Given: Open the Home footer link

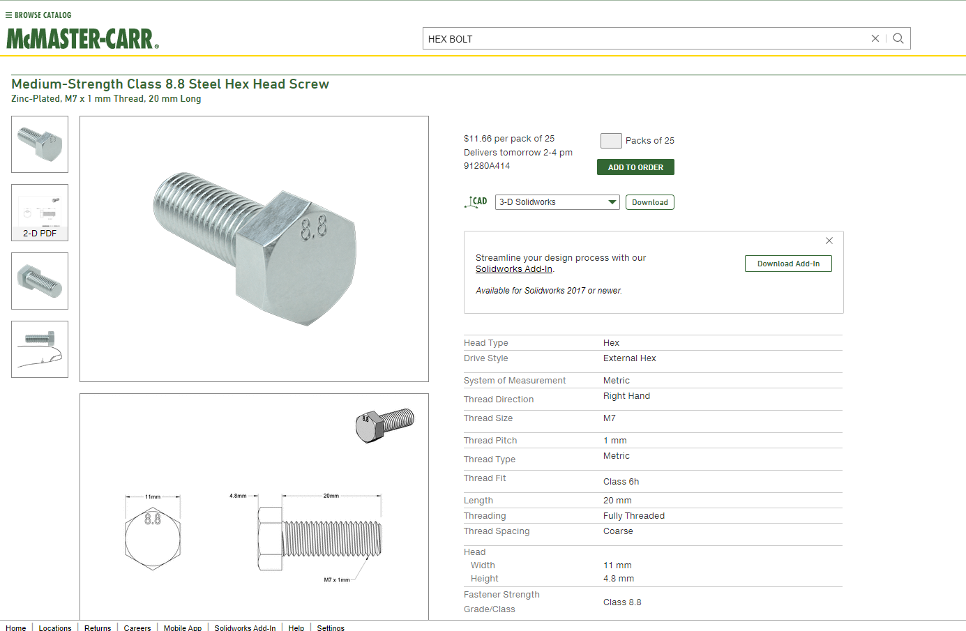Looking at the screenshot, I should click(x=16, y=628).
